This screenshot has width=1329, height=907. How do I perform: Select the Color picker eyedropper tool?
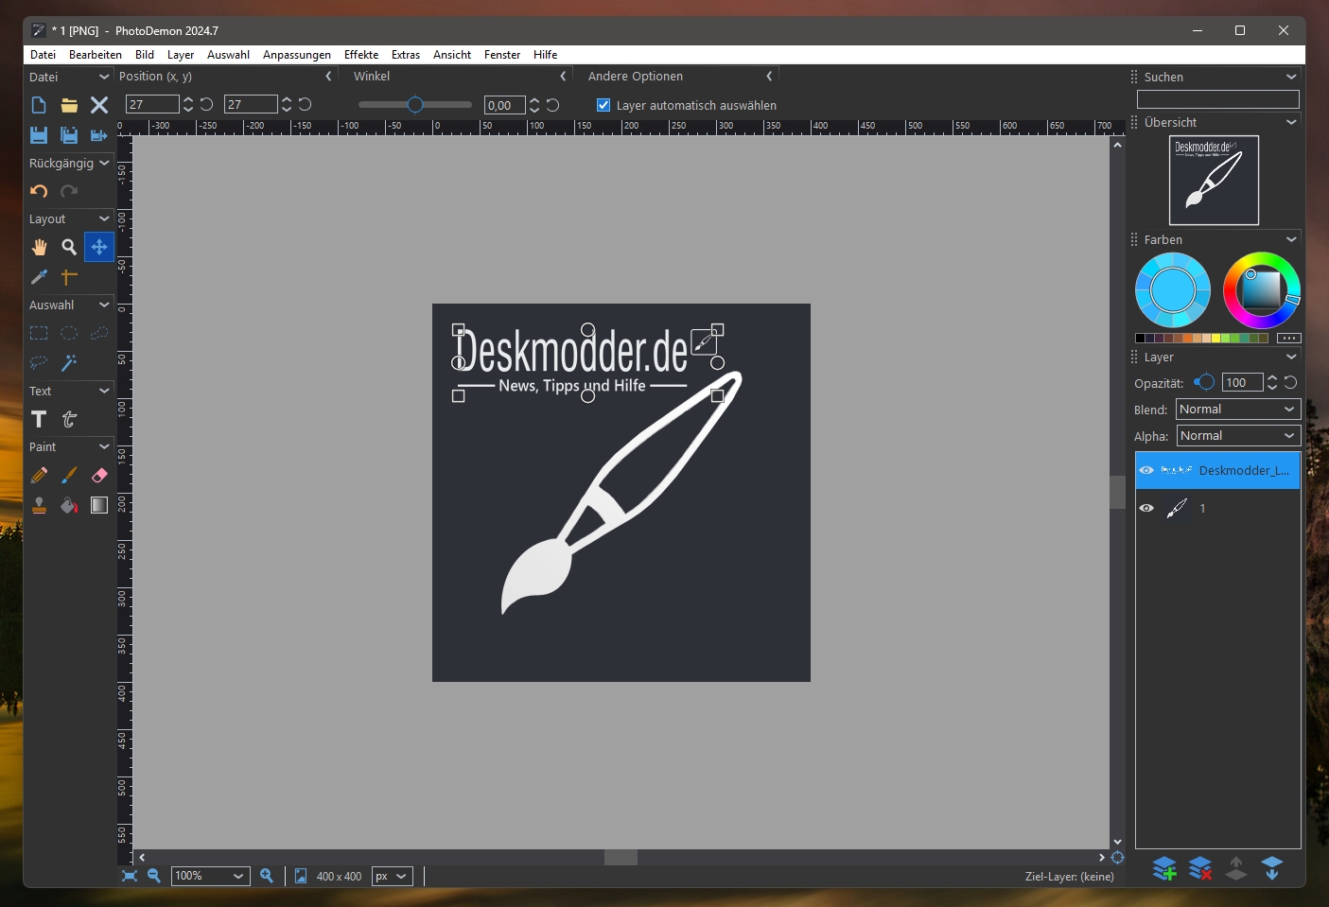tap(39, 277)
